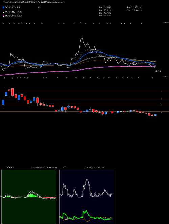Click the 'Pre C: 3.57' value
This screenshot has width=169, height=224.
coord(105,16)
